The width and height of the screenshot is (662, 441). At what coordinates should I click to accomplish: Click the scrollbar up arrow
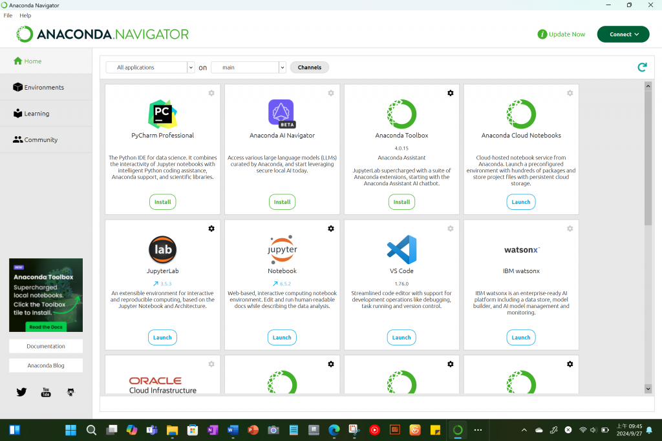pyautogui.click(x=648, y=86)
